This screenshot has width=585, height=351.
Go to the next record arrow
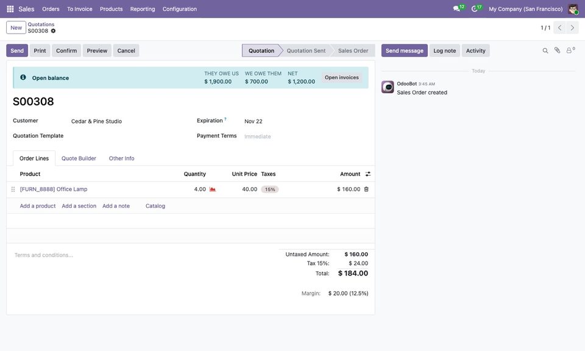tap(572, 27)
